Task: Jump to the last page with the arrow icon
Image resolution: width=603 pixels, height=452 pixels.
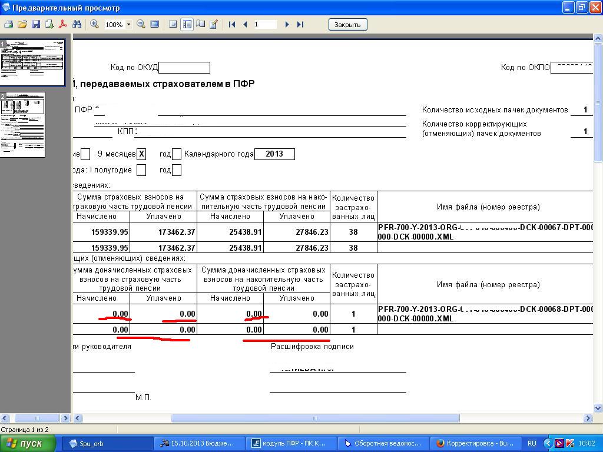Action: pos(300,25)
